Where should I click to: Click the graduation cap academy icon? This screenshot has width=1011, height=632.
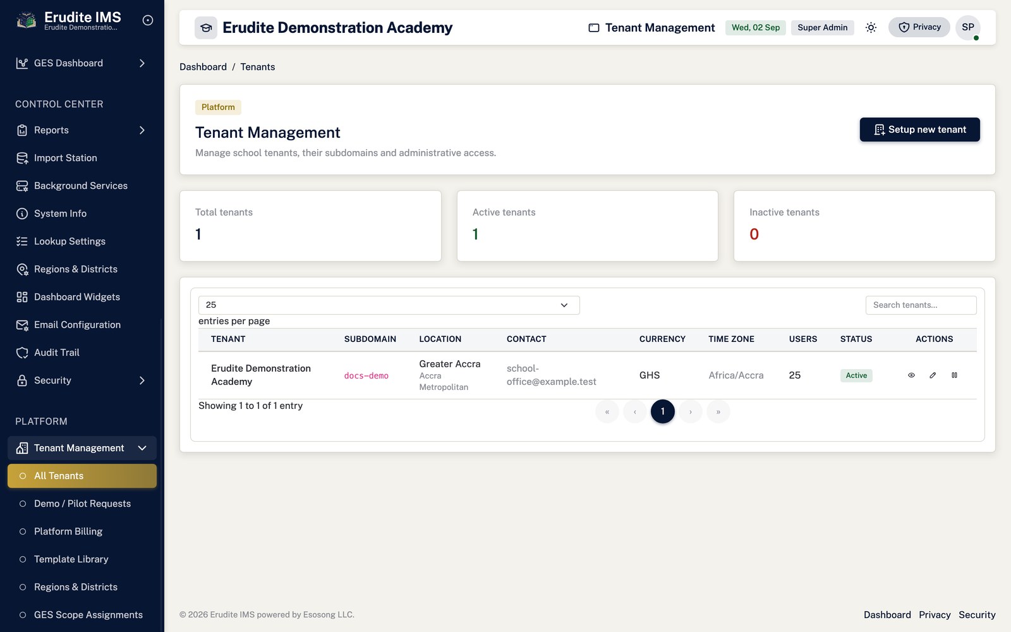[206, 28]
